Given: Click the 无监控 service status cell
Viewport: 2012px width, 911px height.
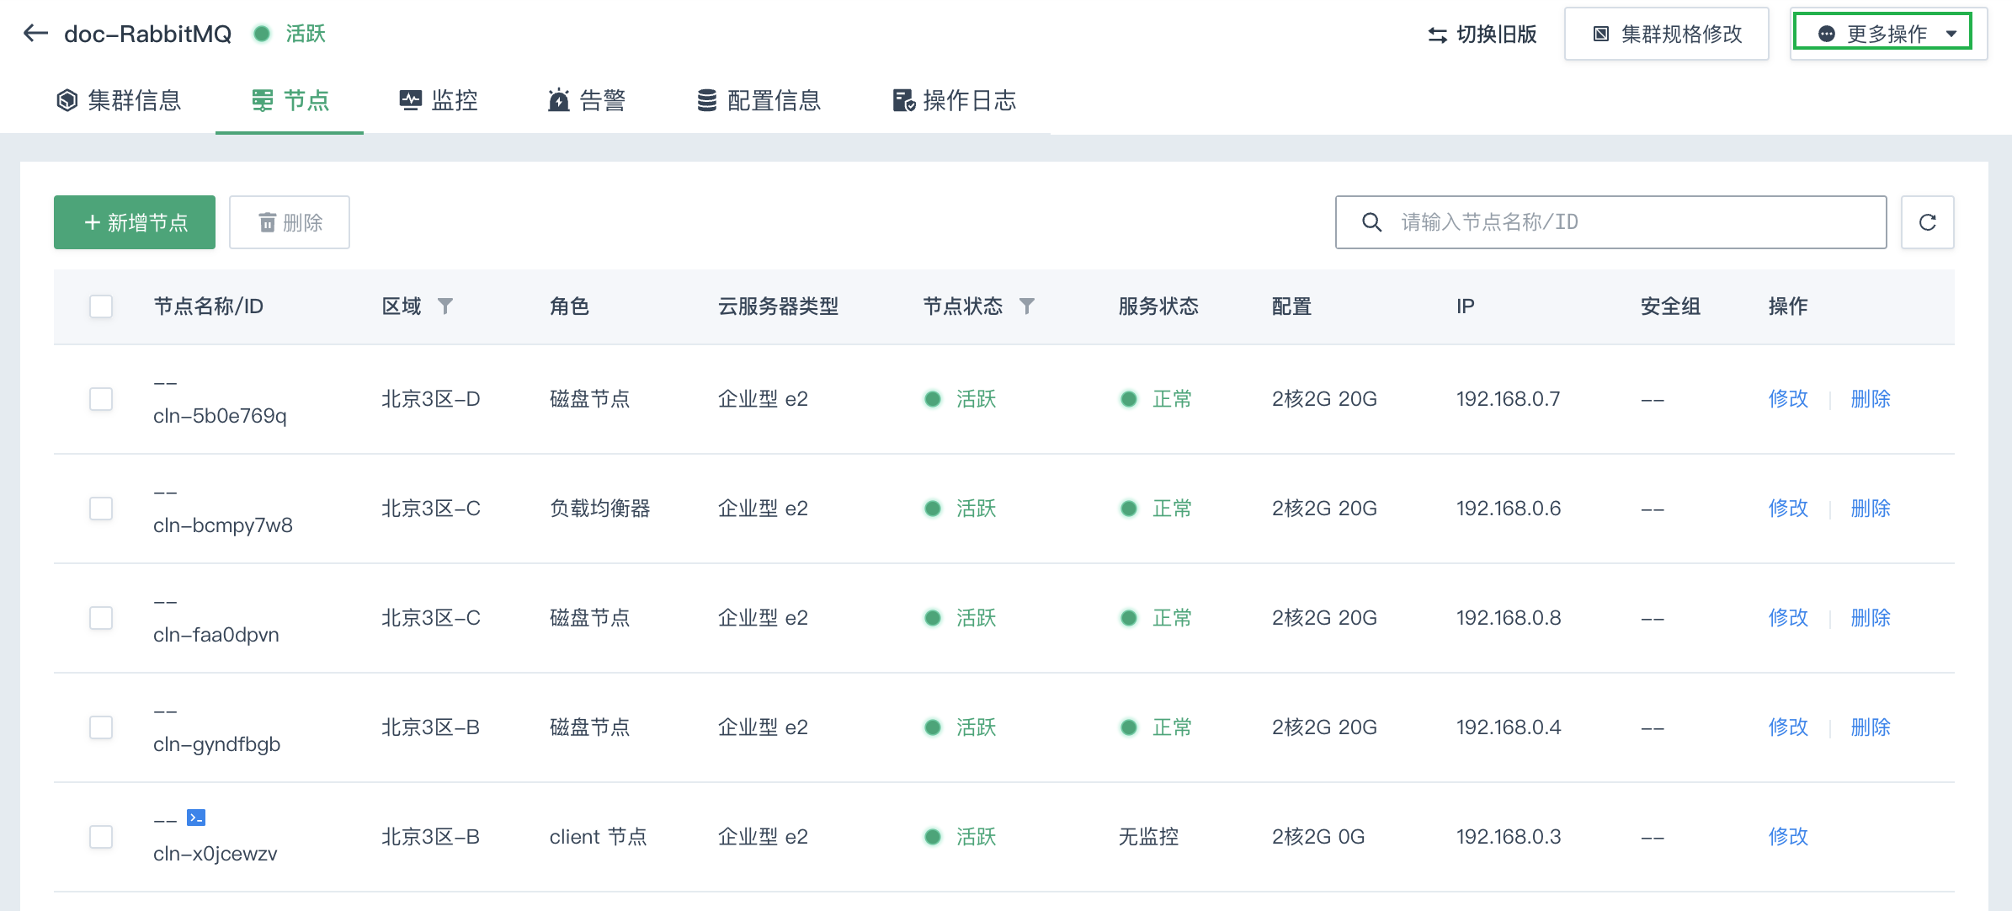Looking at the screenshot, I should tap(1148, 837).
